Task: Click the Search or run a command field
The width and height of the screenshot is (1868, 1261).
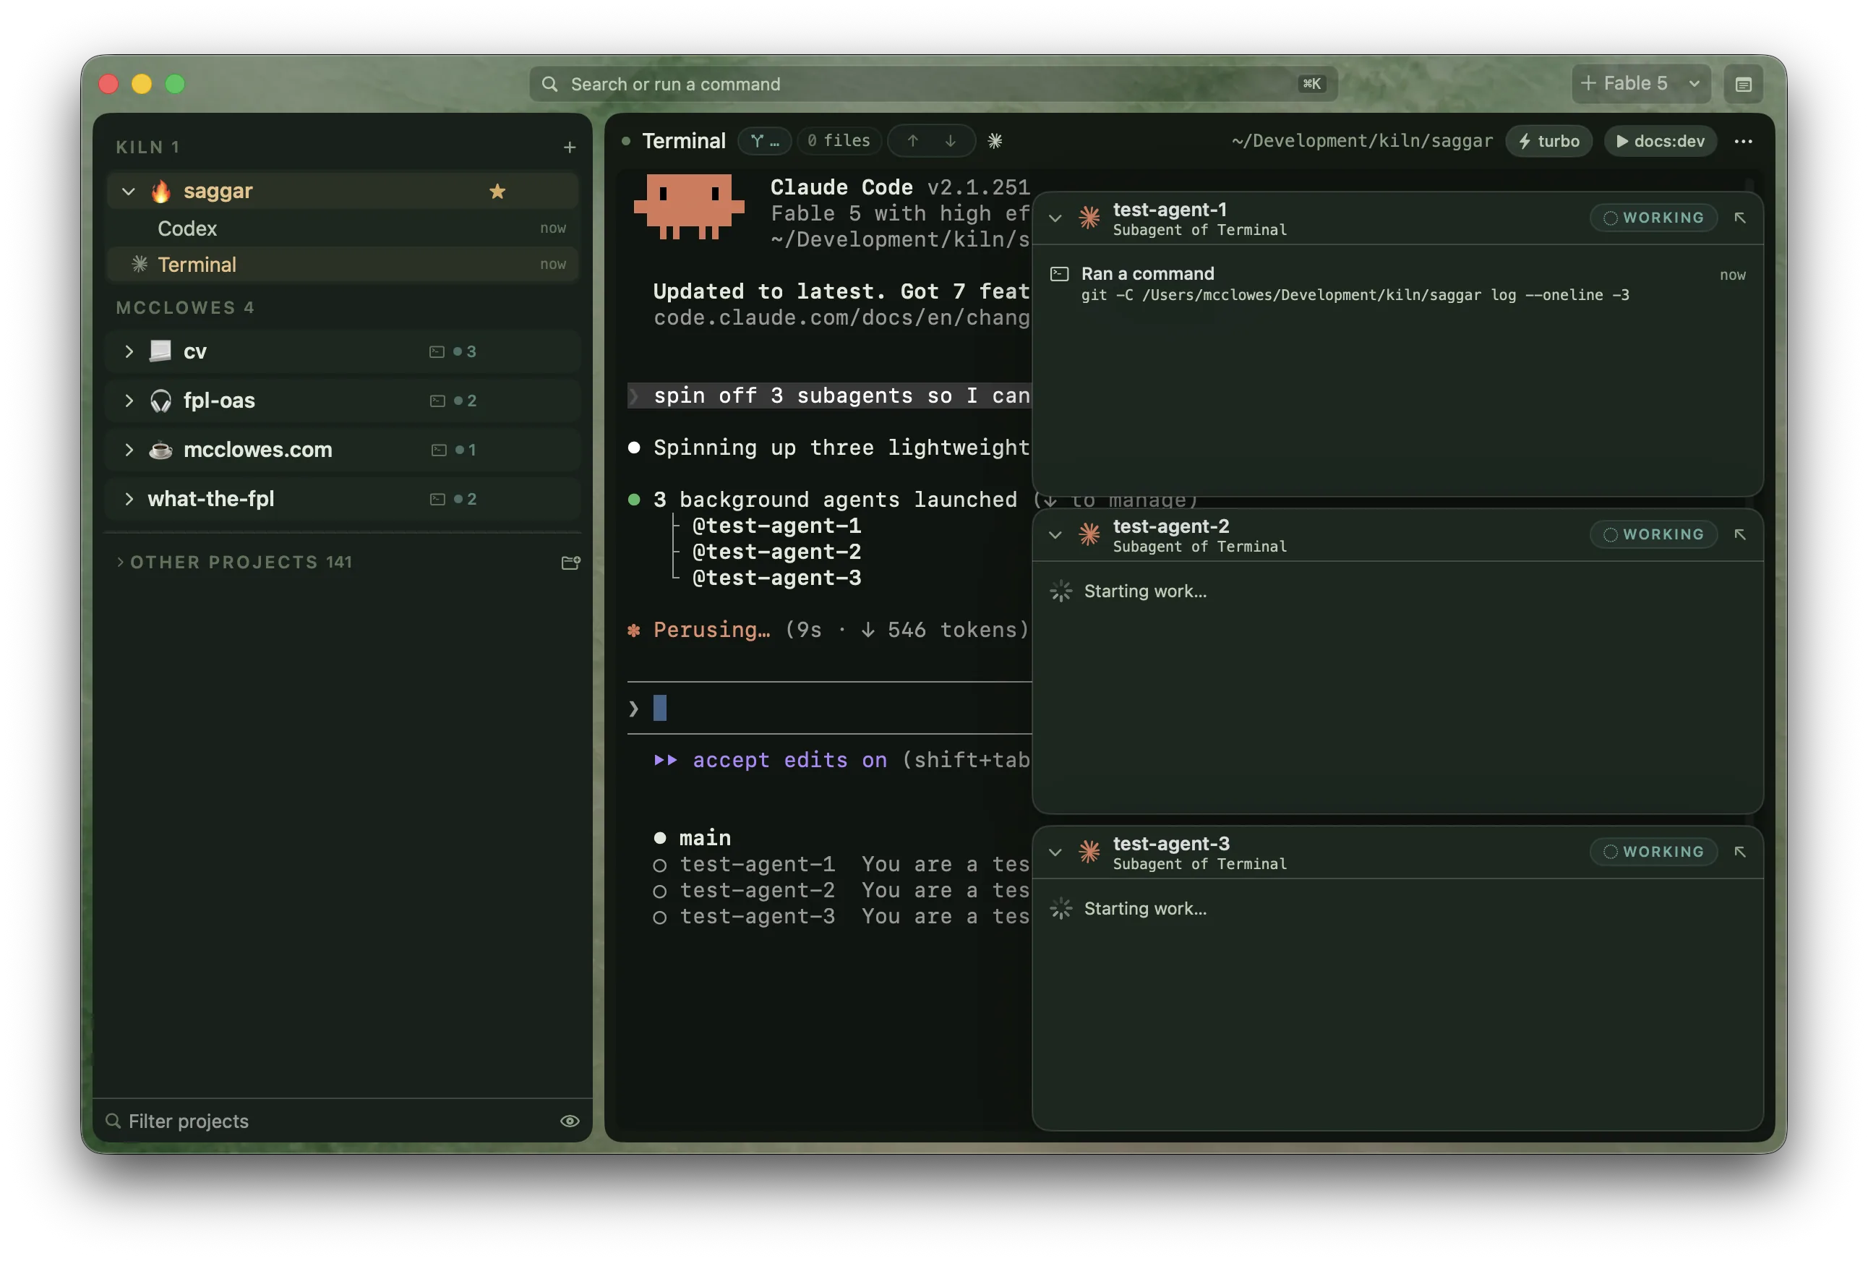Action: (933, 85)
